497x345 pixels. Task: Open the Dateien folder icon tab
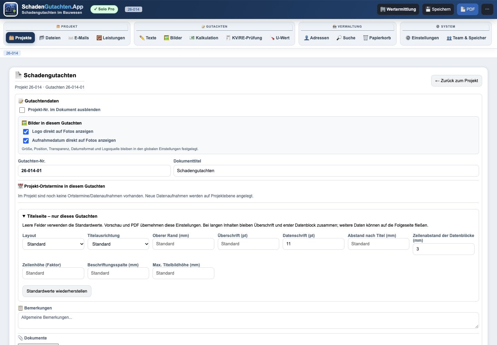42,38
